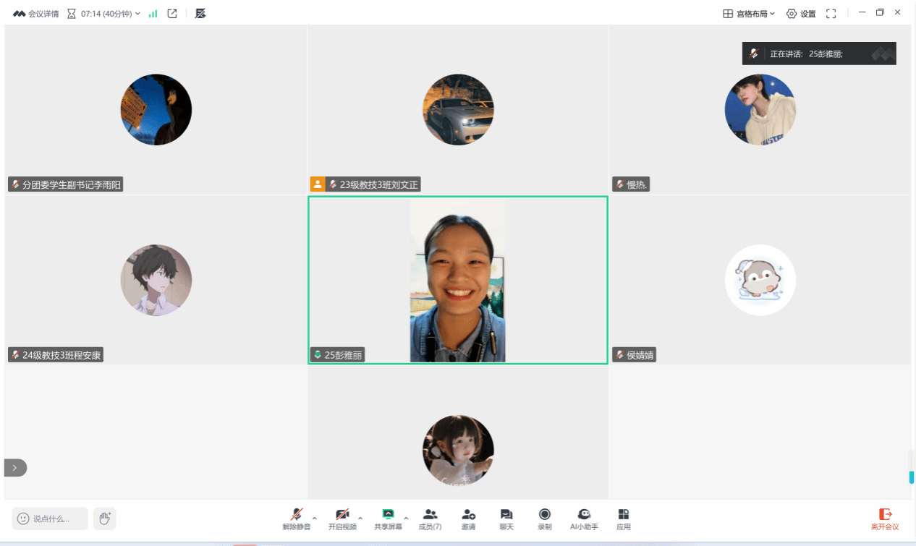Click the pop-out share icon in top bar
Viewport: 916px width, 546px height.
click(172, 14)
